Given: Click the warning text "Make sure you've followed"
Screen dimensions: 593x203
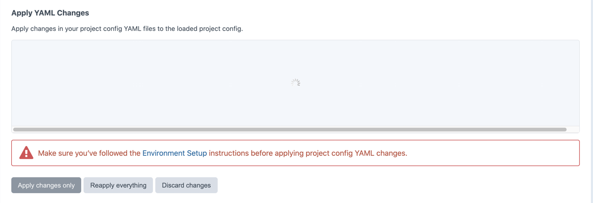Looking at the screenshot, I should click(89, 153).
